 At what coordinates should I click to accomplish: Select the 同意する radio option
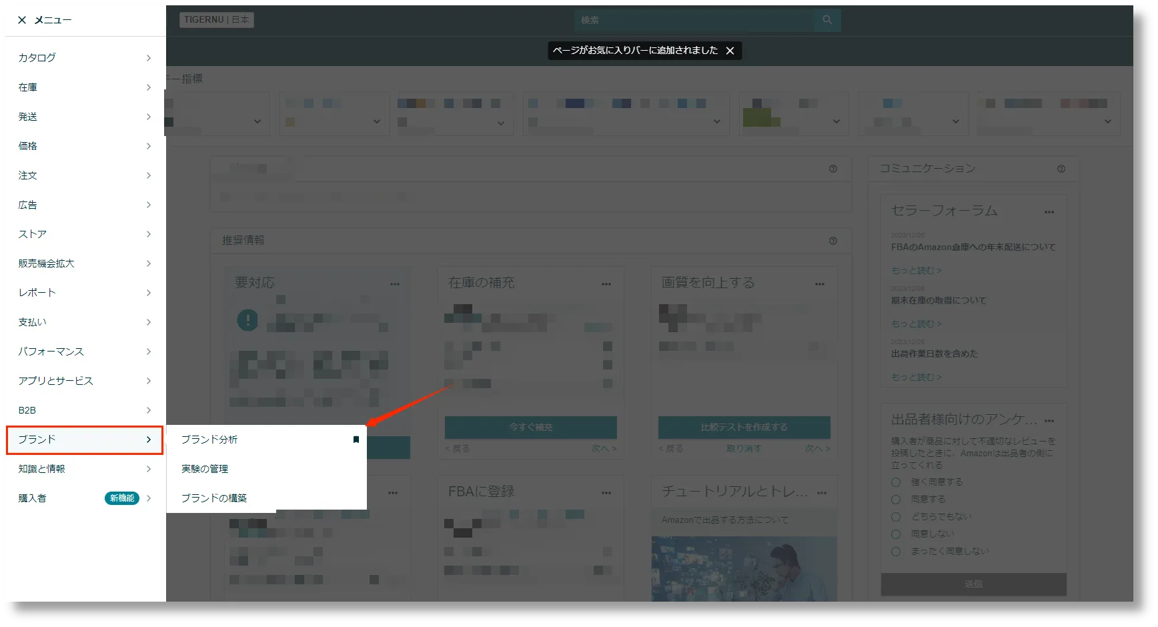896,500
